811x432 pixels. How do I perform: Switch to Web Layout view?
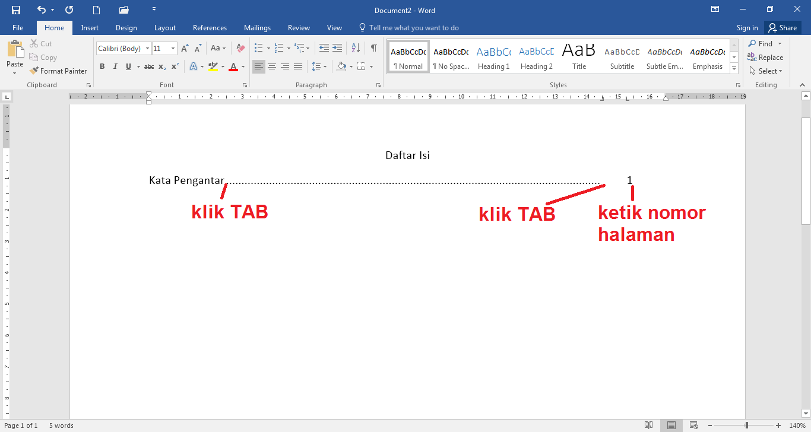(694, 425)
